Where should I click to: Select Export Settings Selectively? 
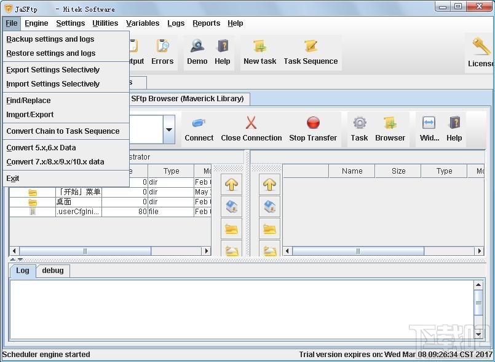click(x=66, y=69)
